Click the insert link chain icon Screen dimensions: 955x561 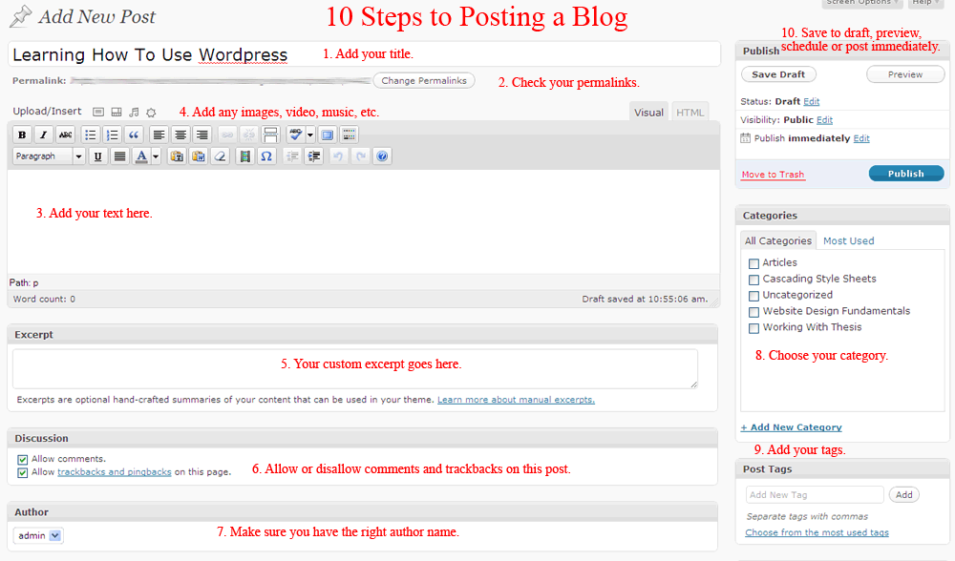tap(227, 135)
